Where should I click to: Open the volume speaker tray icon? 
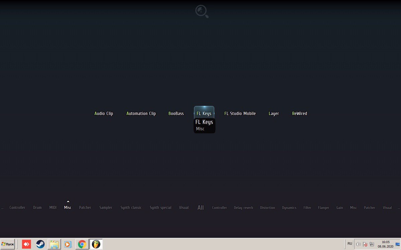[x=358, y=244]
